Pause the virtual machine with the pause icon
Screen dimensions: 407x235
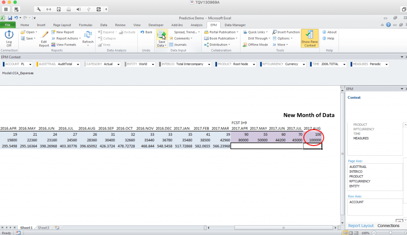(x=6, y=10)
